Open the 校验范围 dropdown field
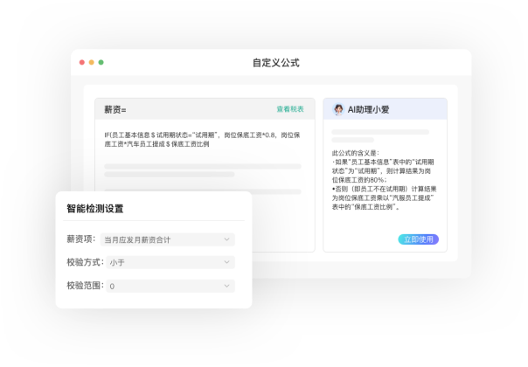The image size is (528, 367). (170, 286)
